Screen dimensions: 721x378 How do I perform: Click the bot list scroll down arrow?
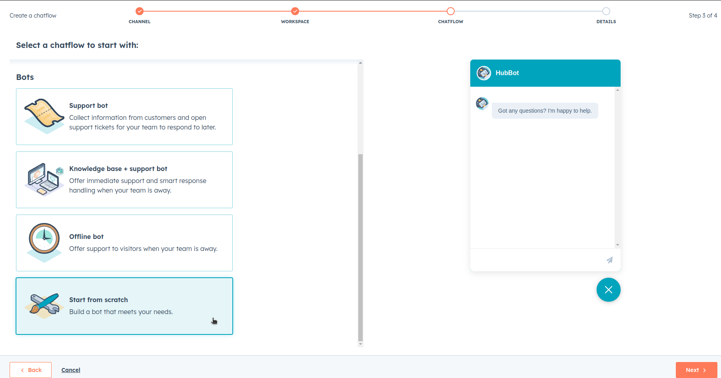click(360, 344)
